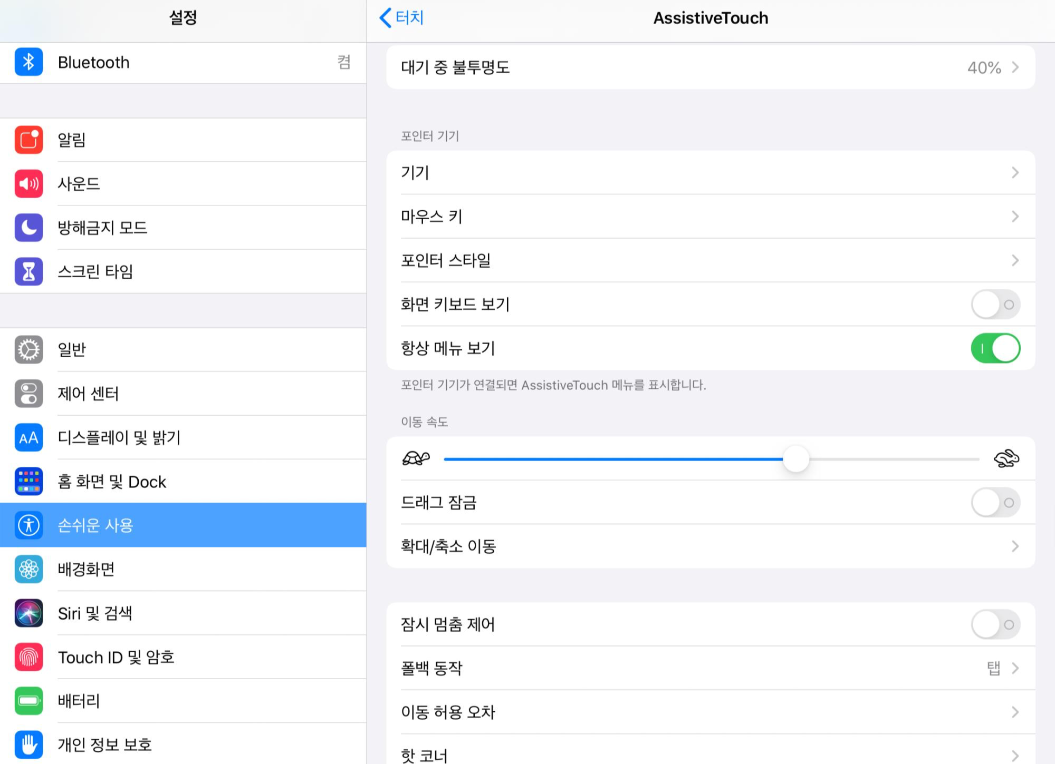Screen dimensions: 1055x764
Task: Open 알림 notifications icon
Action: tap(28, 140)
